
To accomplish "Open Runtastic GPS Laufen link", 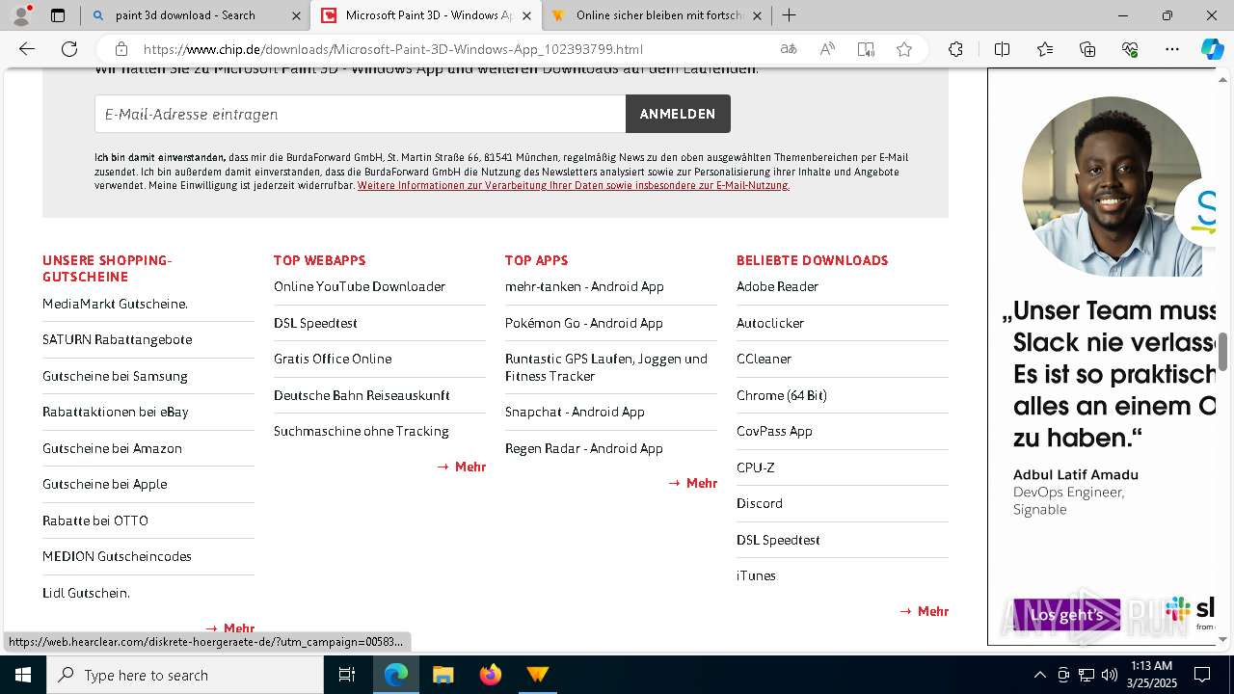I will coord(606,367).
